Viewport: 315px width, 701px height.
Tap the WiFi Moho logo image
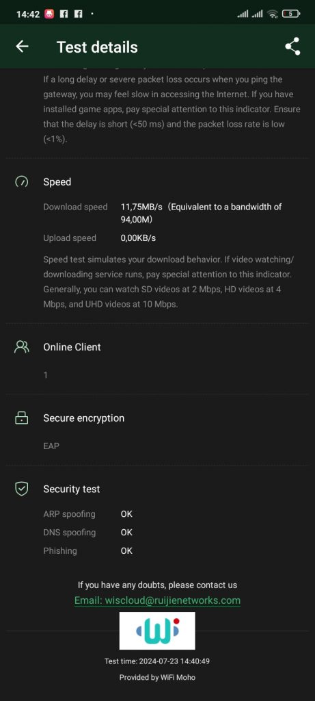tap(157, 630)
